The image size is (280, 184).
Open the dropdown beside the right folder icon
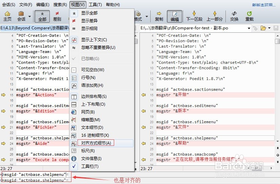point(269,28)
